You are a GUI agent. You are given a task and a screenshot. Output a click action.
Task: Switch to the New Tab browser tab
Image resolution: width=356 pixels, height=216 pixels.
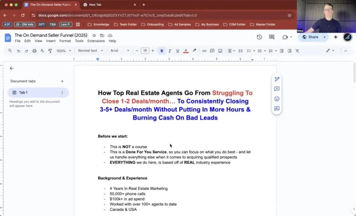coord(109,5)
